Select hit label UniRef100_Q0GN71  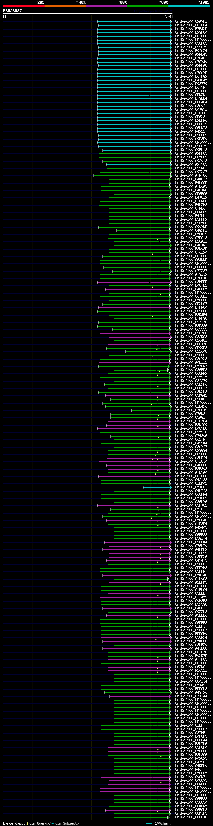pyautogui.click(x=191, y=777)
